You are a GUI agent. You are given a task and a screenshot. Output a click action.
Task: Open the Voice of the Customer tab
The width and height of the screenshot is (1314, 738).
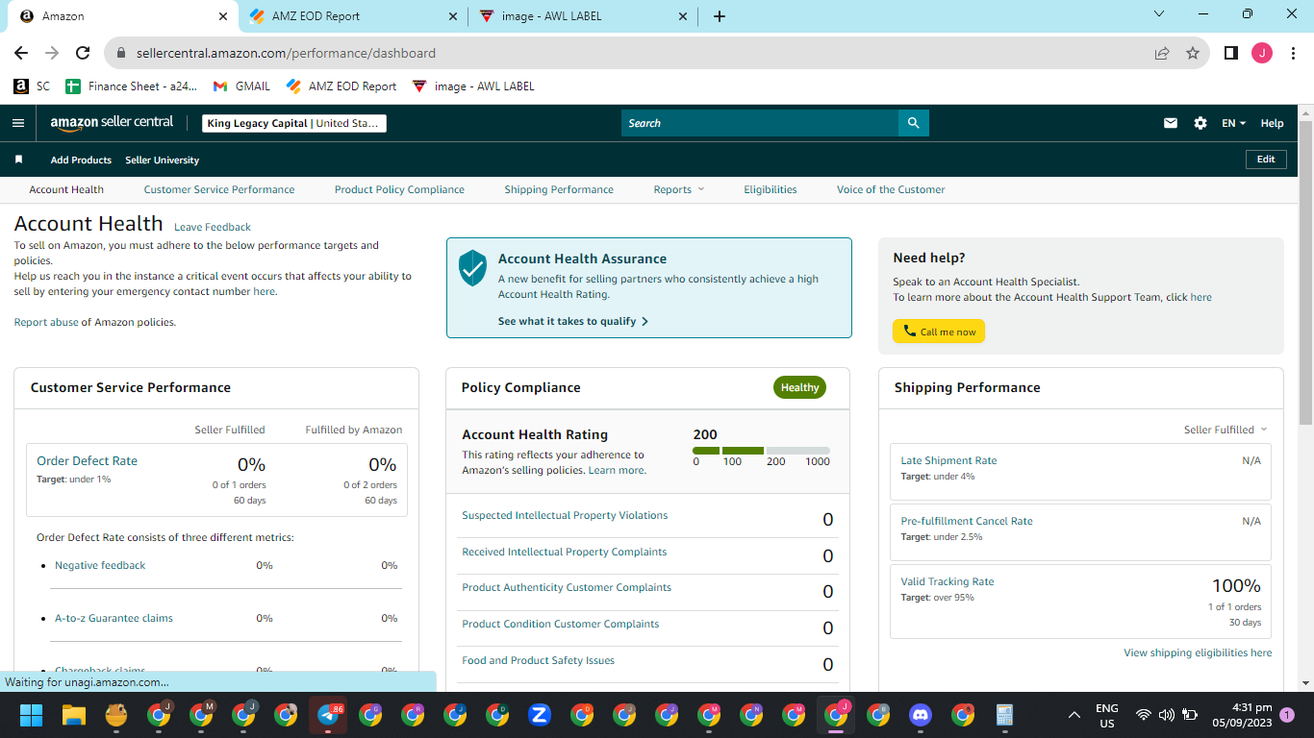pos(891,189)
